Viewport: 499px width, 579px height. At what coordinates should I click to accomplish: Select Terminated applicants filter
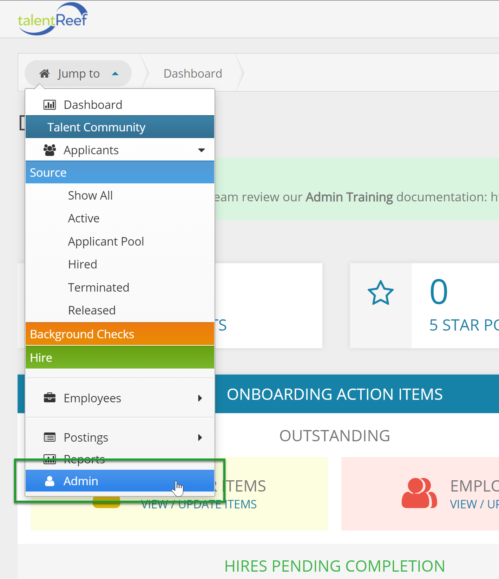[x=98, y=287]
